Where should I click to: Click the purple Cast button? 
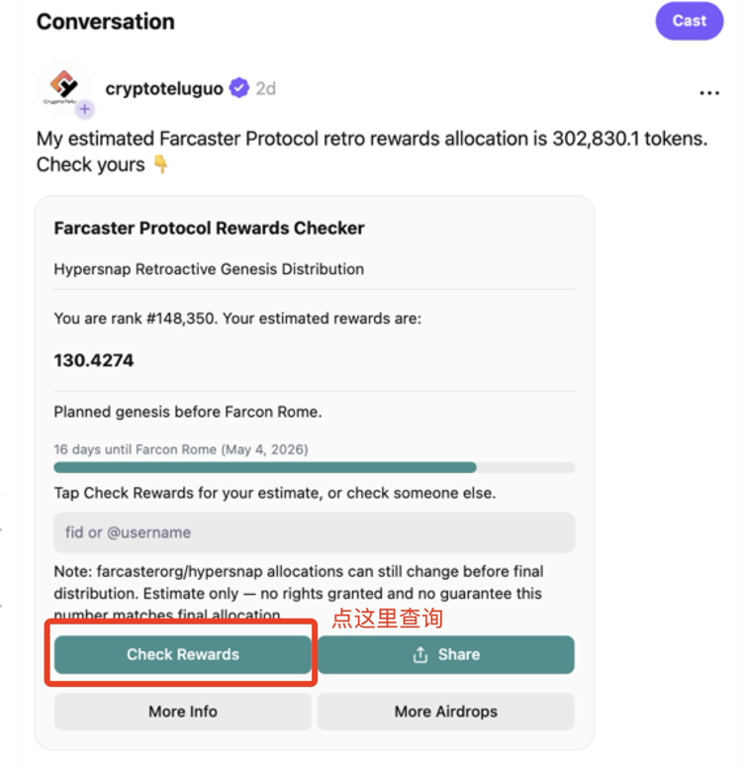click(690, 21)
